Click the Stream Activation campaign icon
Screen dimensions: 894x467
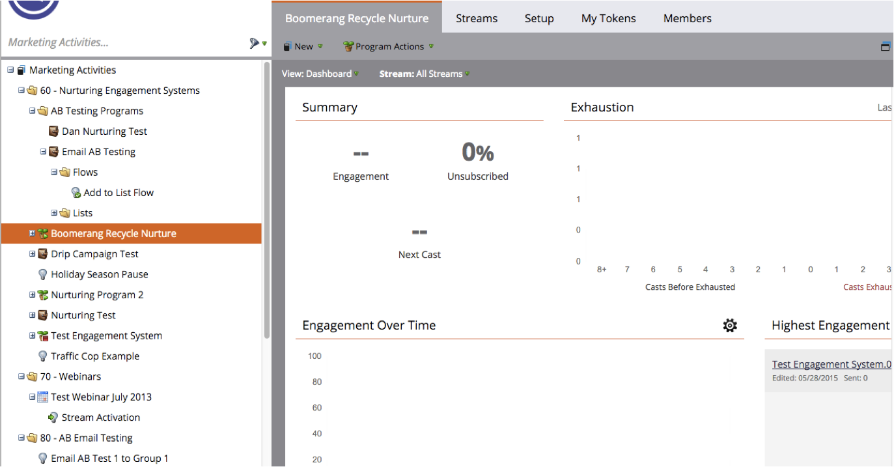[53, 417]
